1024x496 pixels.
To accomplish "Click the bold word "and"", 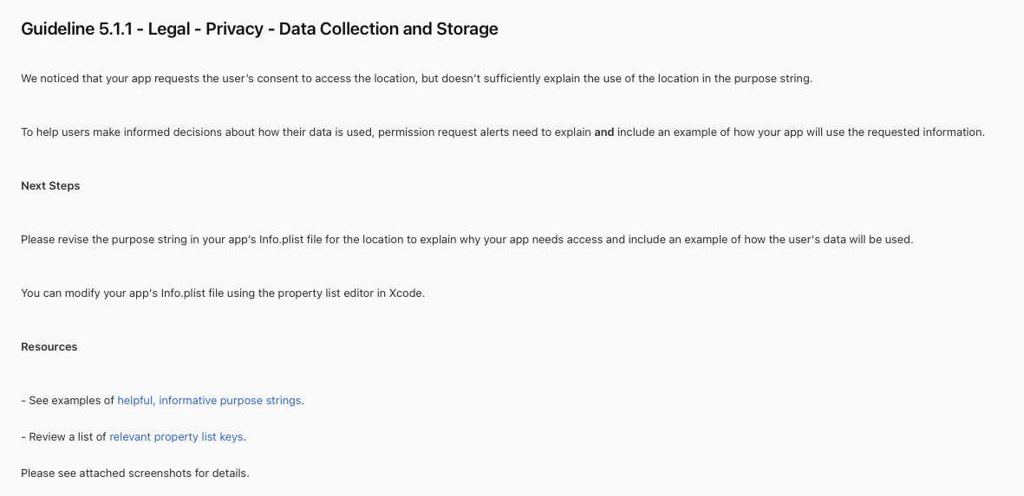I will [x=603, y=132].
